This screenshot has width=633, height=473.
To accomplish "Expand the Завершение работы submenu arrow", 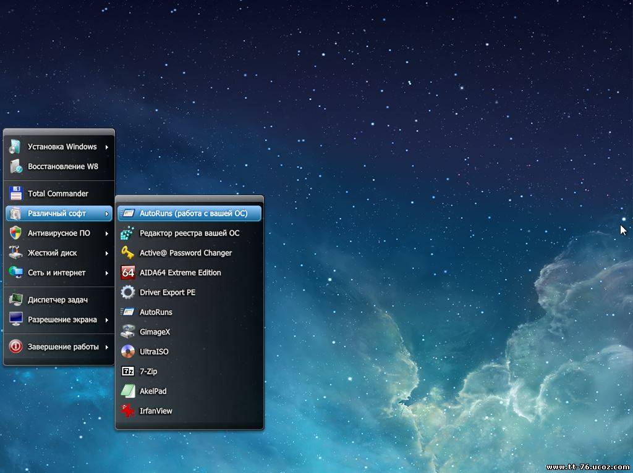I will (106, 347).
